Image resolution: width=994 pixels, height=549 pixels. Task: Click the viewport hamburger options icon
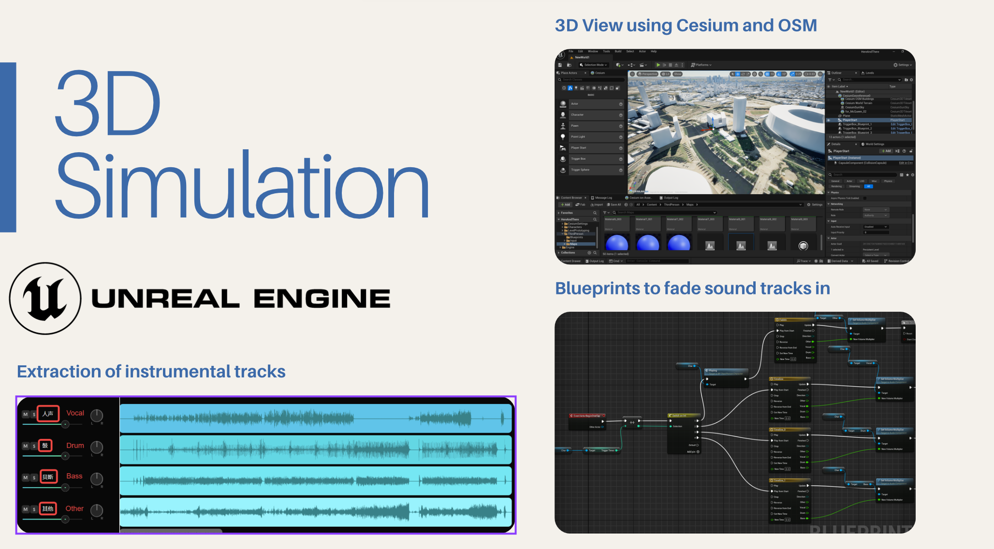click(x=632, y=74)
